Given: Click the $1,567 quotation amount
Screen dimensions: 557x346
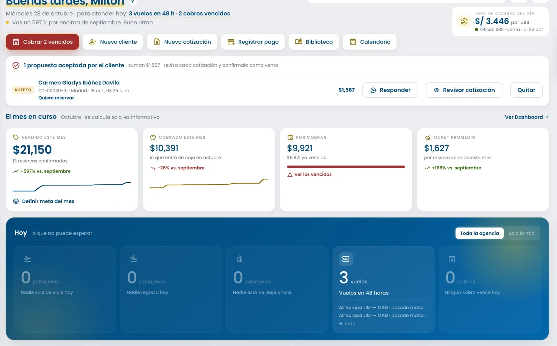Looking at the screenshot, I should (x=346, y=90).
